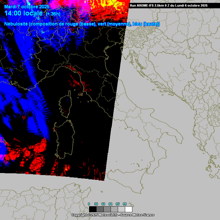Click the '14:00 locale' time label
This screenshot has height=220, width=220.
pos(23,13)
